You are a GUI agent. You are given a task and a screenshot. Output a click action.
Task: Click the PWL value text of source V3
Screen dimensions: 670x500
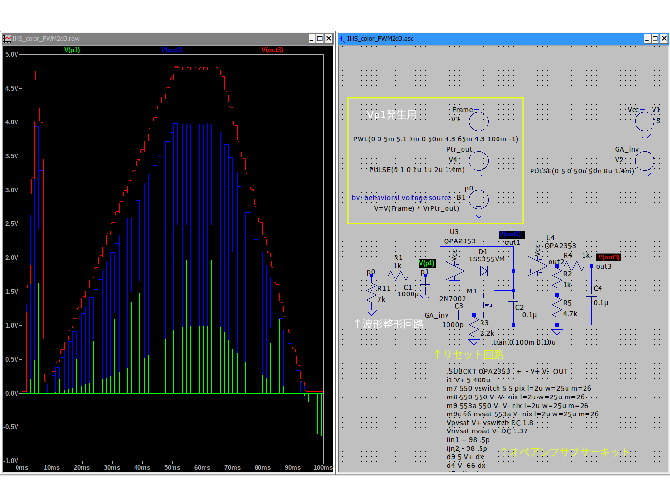[x=435, y=139]
